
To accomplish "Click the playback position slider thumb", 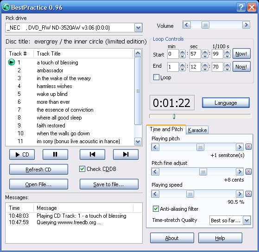I will point(174,116).
